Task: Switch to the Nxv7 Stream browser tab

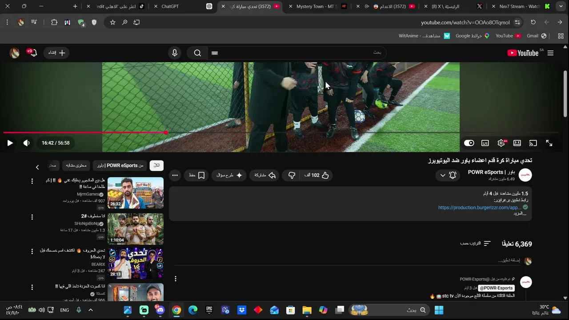Action: tap(521, 6)
